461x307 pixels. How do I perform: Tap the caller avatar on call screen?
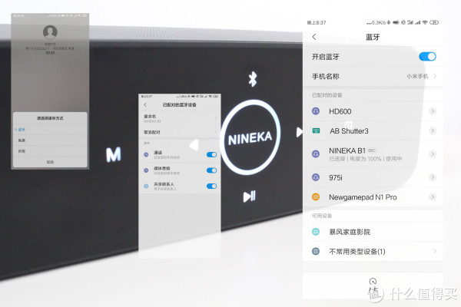pos(50,32)
